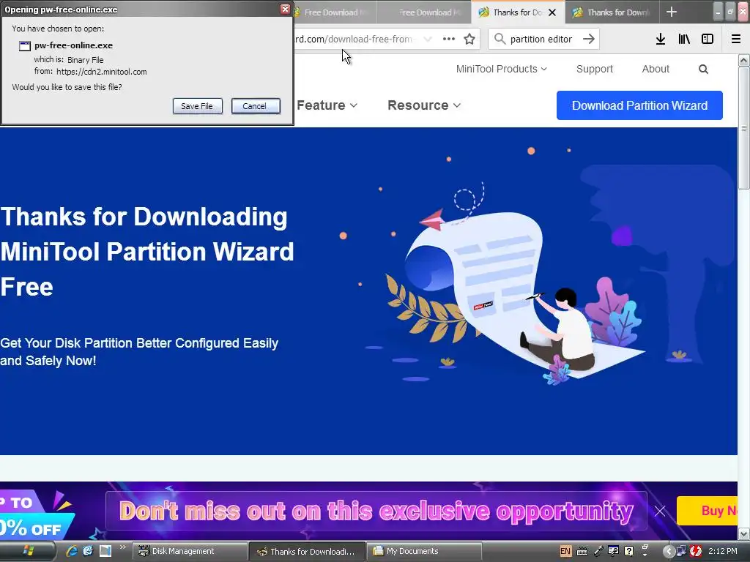Switch to Disk Management taskbar window
This screenshot has width=750, height=562.
coord(190,552)
